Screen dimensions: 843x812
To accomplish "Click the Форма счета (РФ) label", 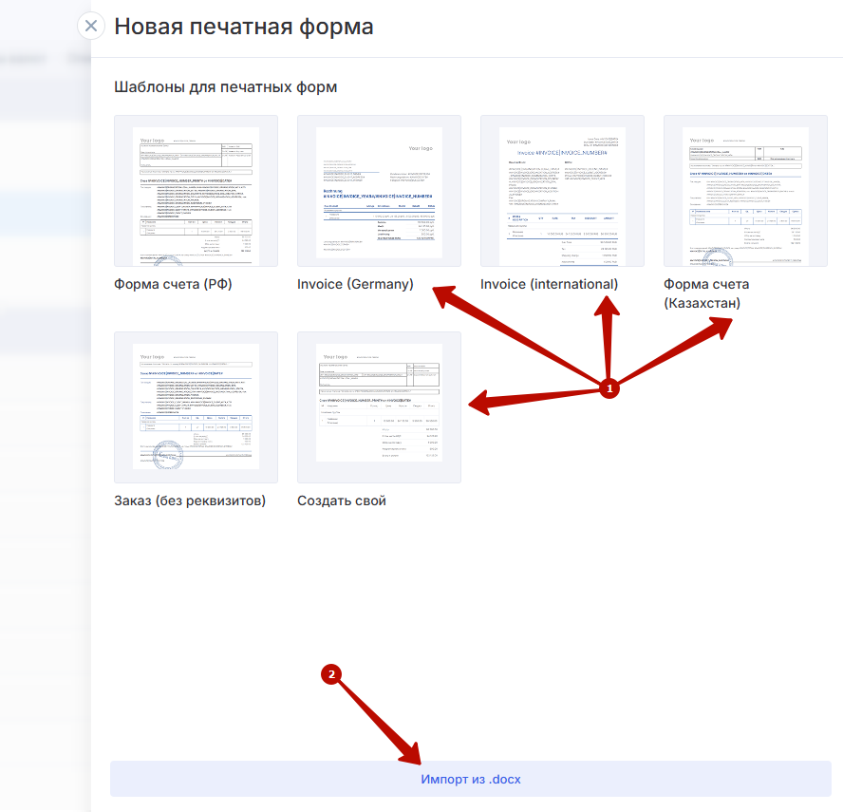I will (173, 284).
